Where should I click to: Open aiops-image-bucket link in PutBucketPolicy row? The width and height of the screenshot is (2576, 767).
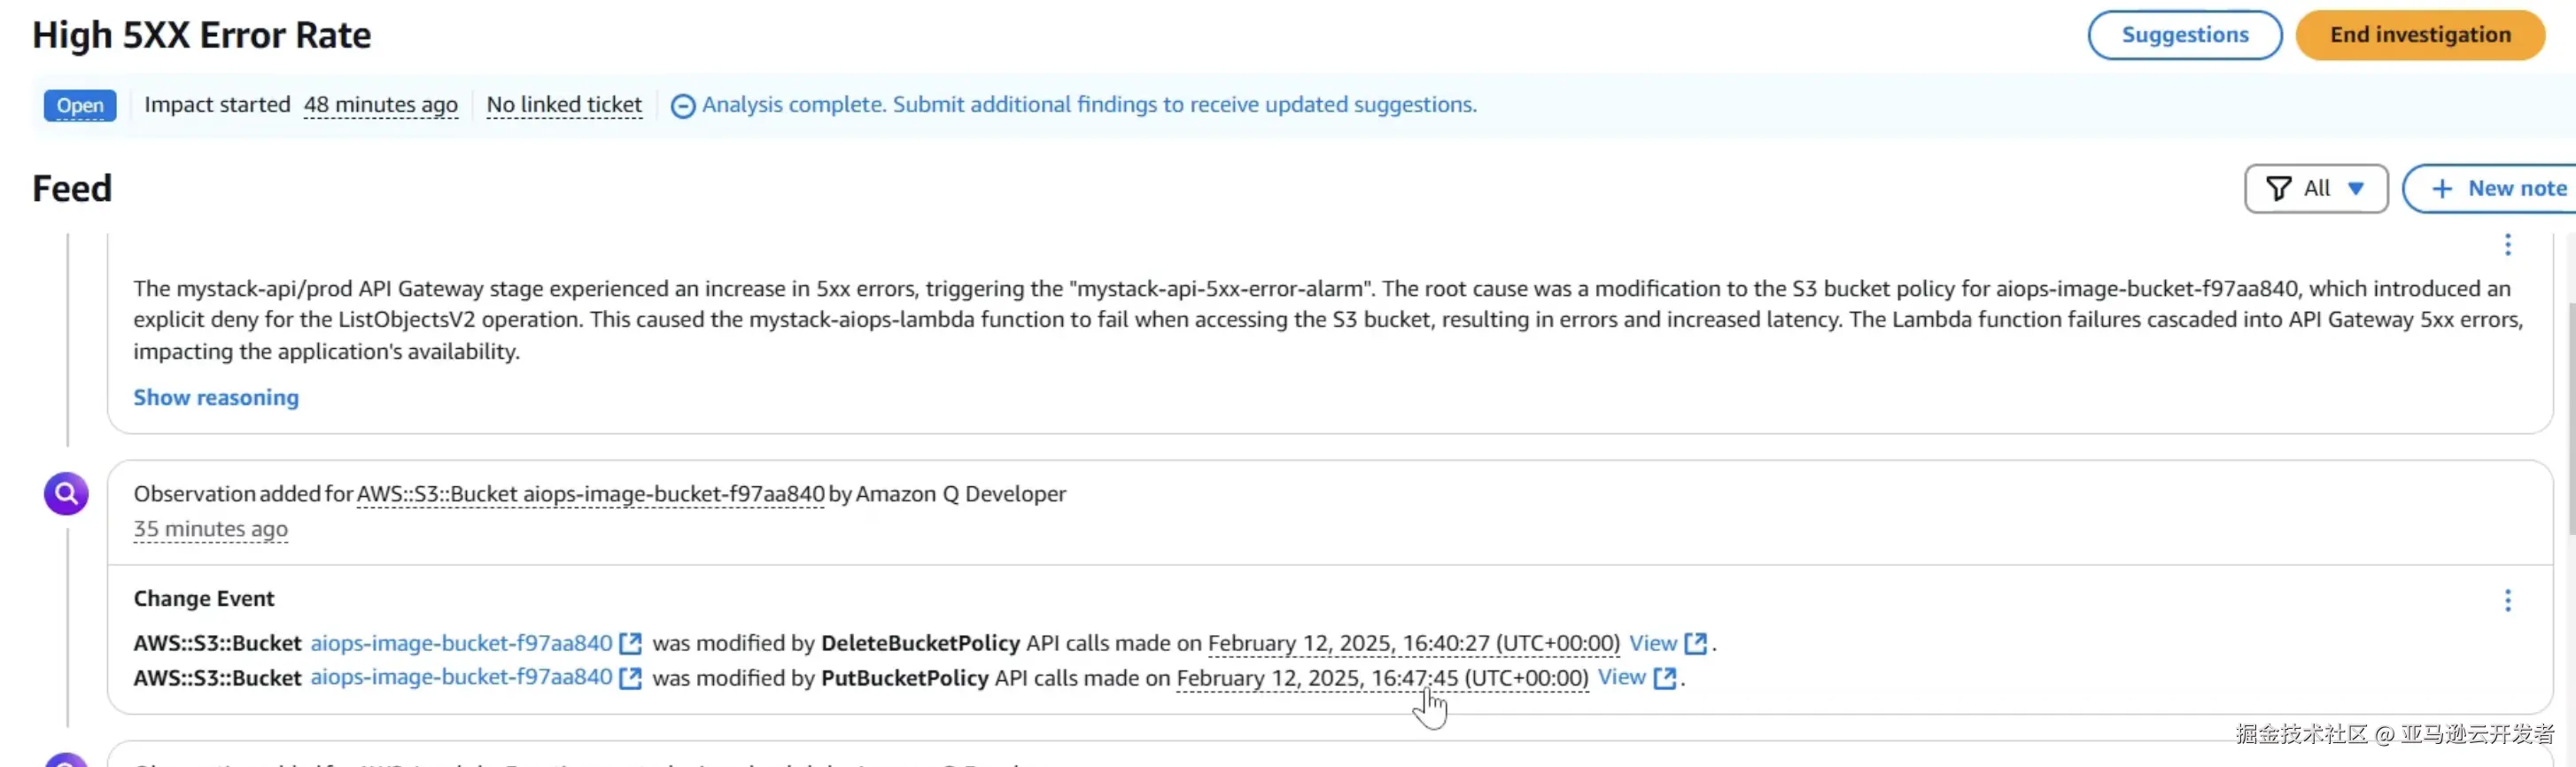[461, 678]
